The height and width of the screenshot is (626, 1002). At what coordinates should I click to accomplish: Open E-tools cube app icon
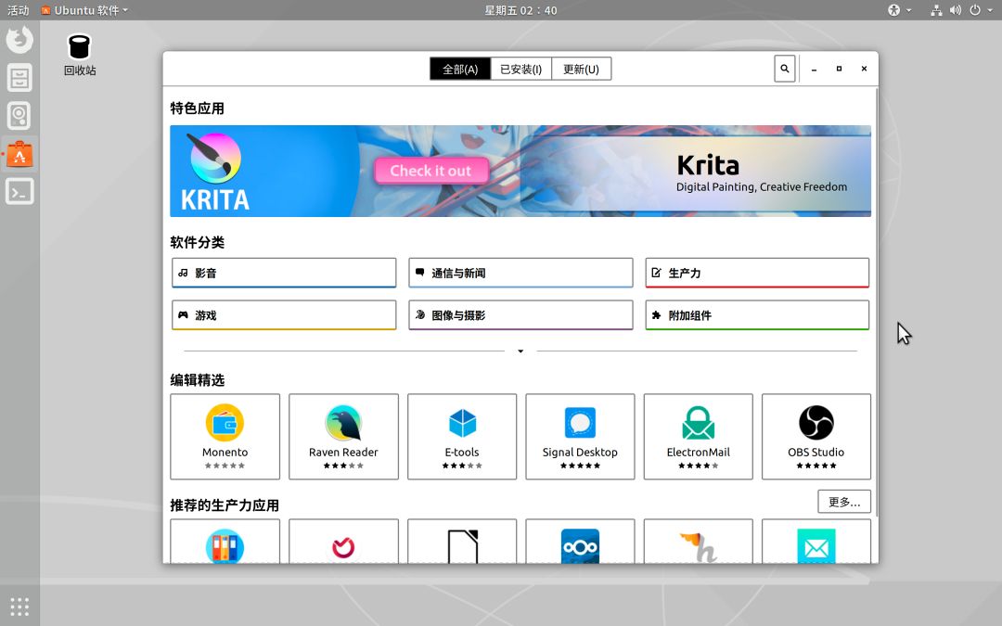point(462,422)
